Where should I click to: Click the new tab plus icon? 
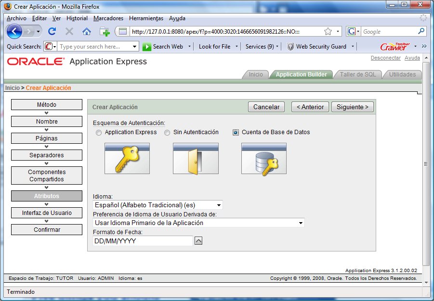(x=105, y=32)
